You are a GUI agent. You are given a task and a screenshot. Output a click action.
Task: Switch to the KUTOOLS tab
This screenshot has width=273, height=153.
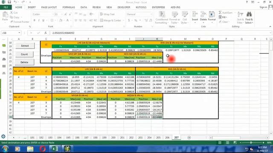141,7
